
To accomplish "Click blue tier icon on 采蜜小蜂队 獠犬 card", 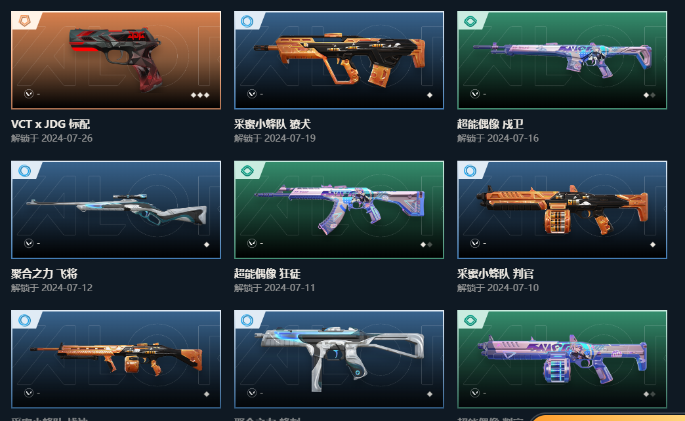I will (x=247, y=21).
